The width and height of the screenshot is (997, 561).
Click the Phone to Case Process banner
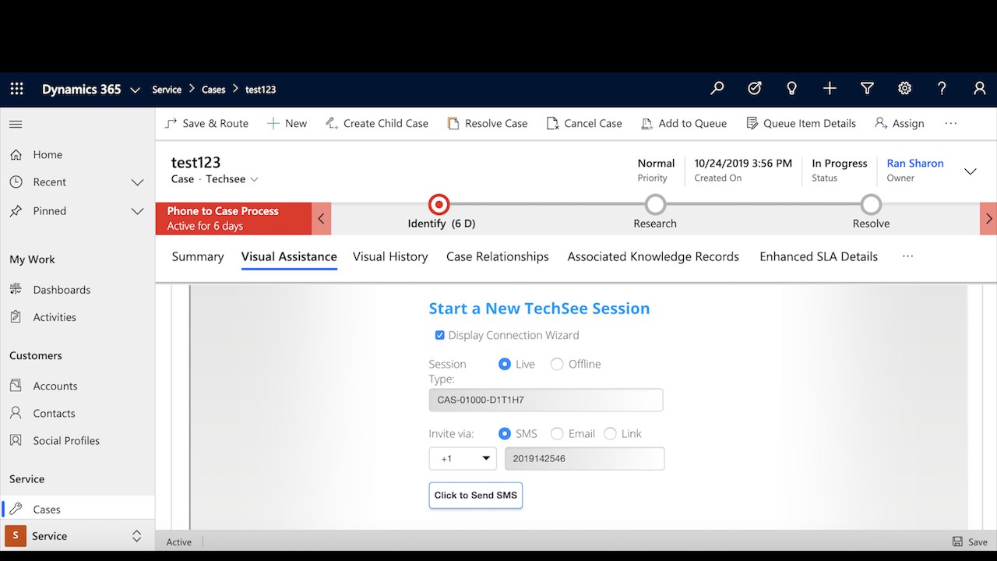[x=234, y=218]
